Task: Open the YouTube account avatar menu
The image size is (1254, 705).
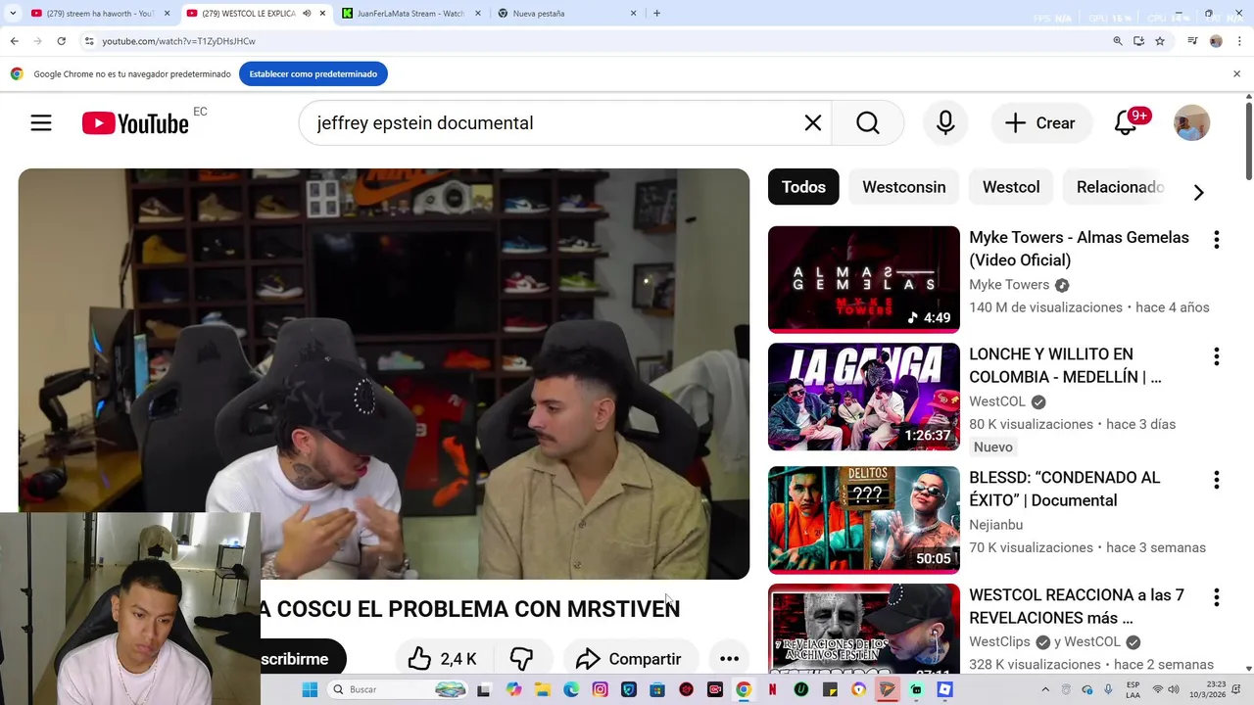Action: pos(1191,122)
